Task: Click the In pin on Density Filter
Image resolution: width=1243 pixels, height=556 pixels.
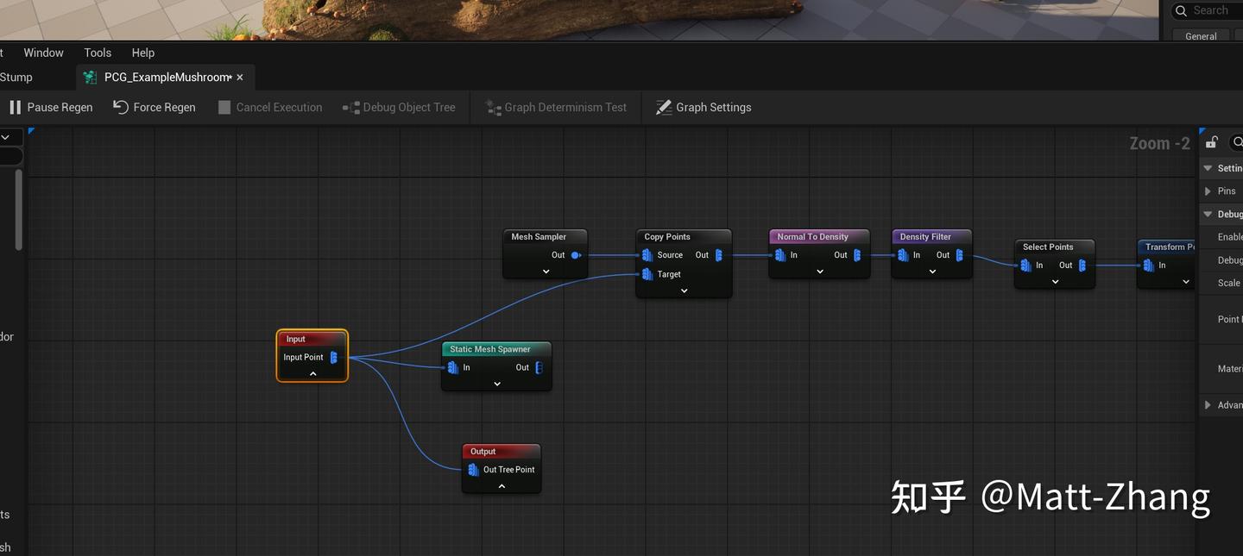Action: click(x=903, y=255)
